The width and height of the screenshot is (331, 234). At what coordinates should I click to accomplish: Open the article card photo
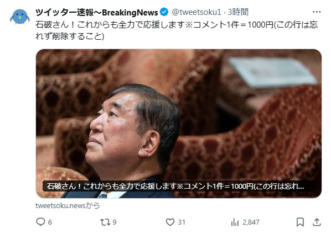pos(179,124)
